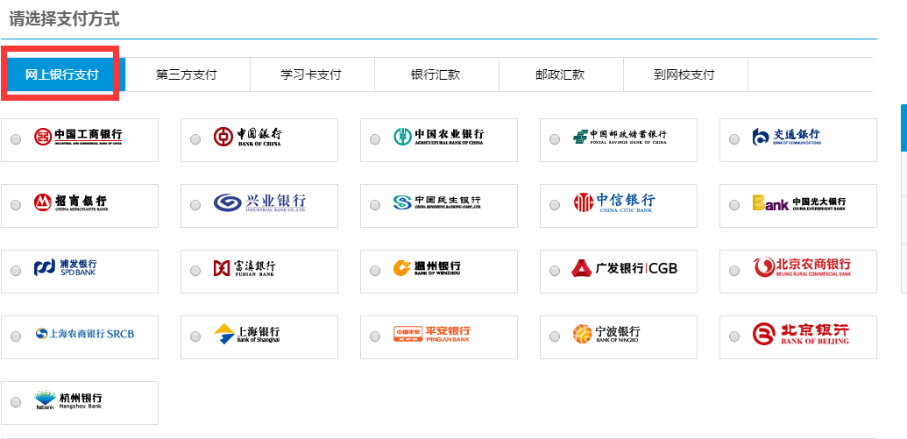Screen dimensions: 907x439
Task: Click the Bank of China logo
Action: pyautogui.click(x=248, y=137)
